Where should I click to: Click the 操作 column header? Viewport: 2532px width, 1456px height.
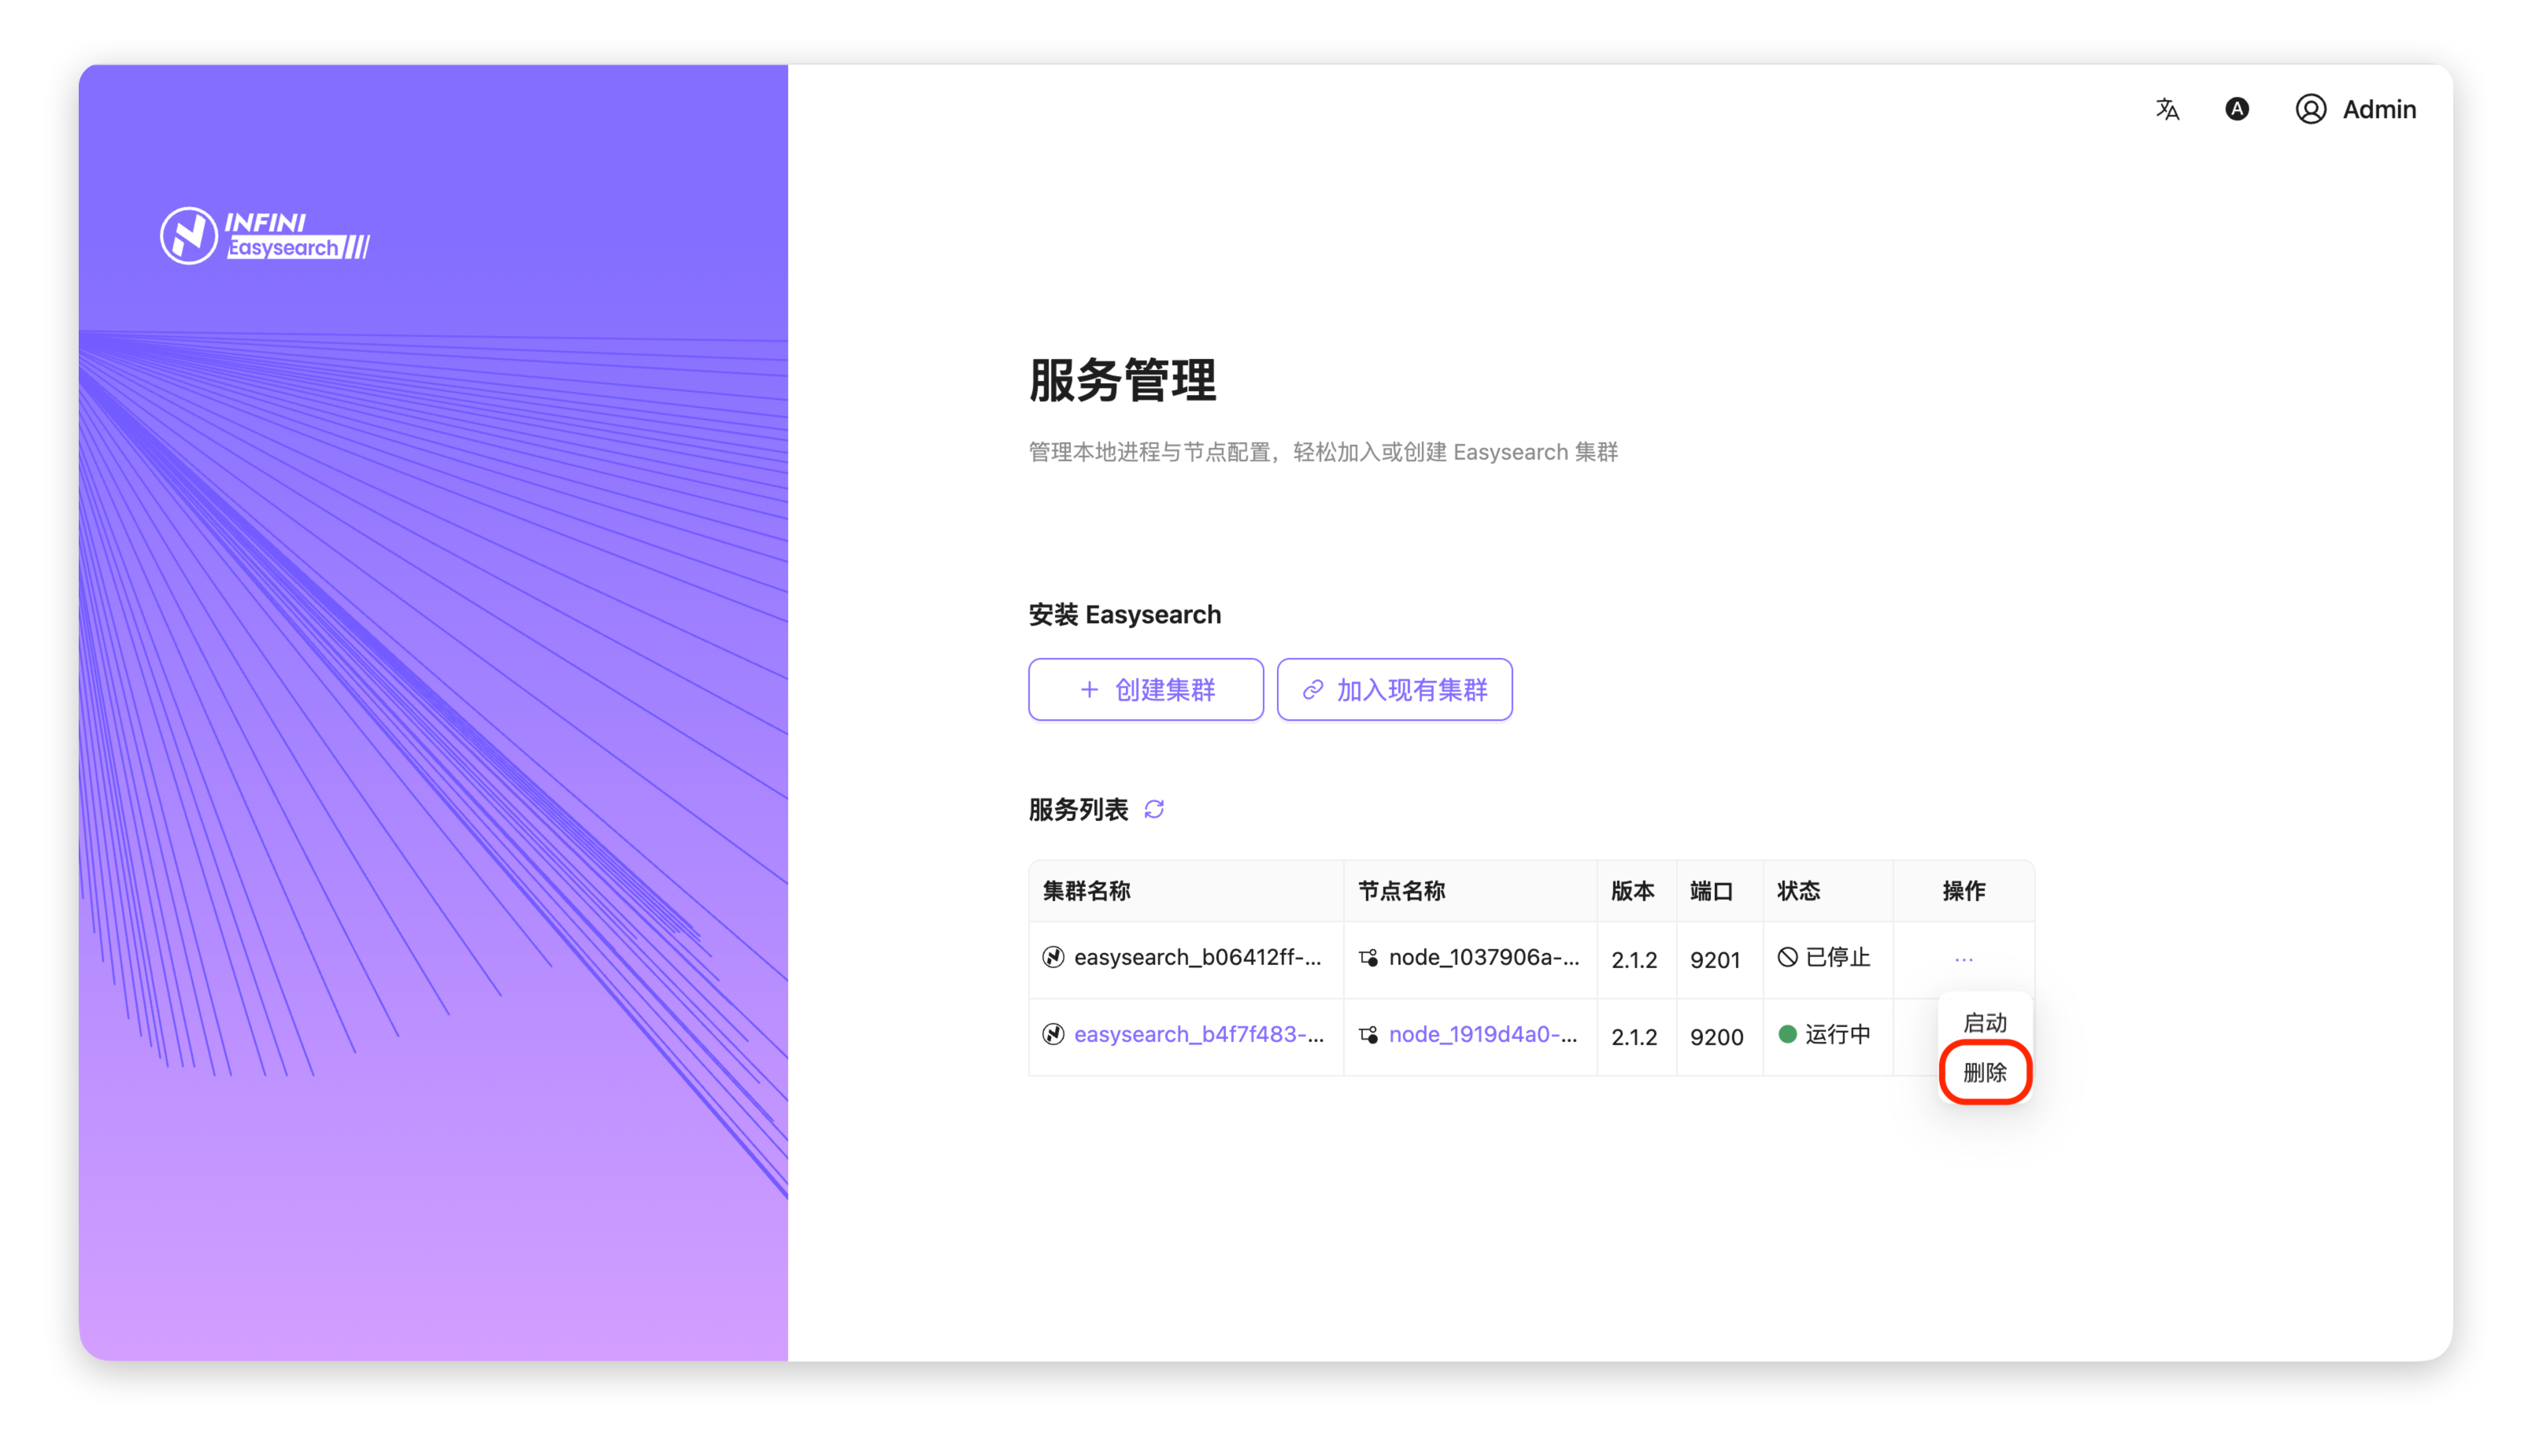(x=1963, y=891)
